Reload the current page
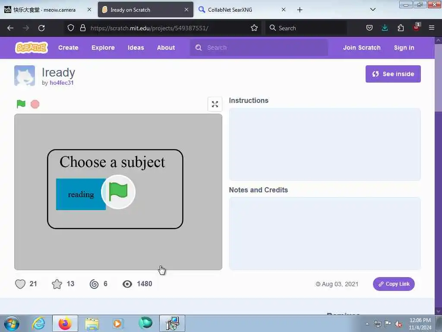 41,28
